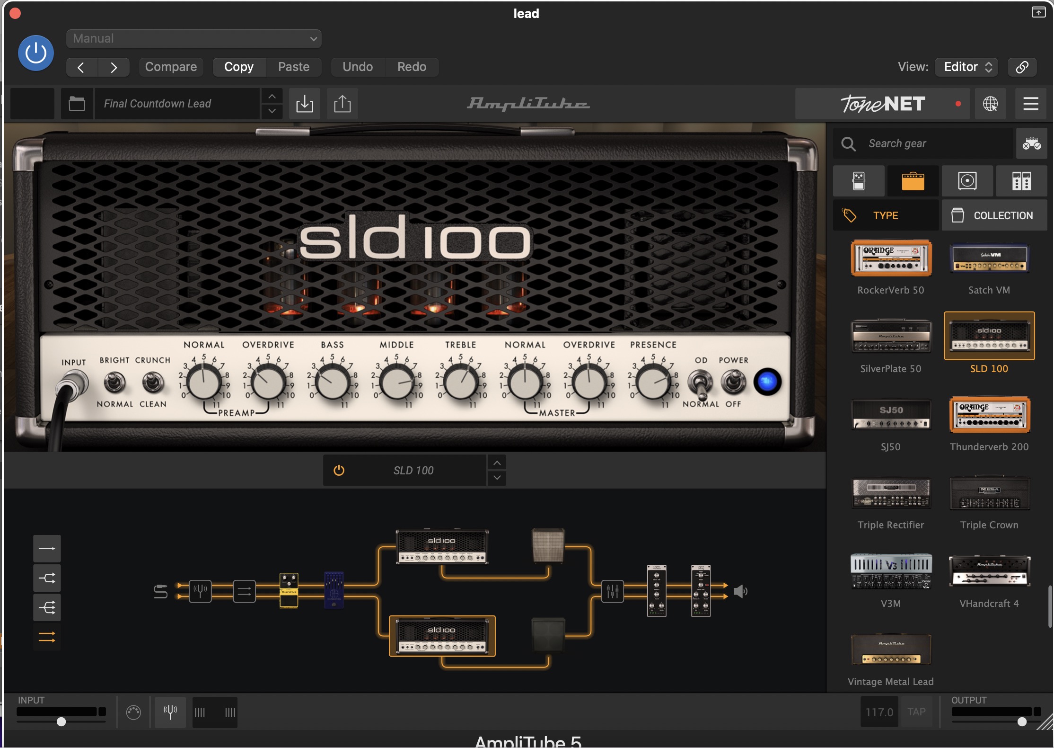The image size is (1054, 748).
Task: Switch to the TYPE tab
Action: (x=886, y=215)
